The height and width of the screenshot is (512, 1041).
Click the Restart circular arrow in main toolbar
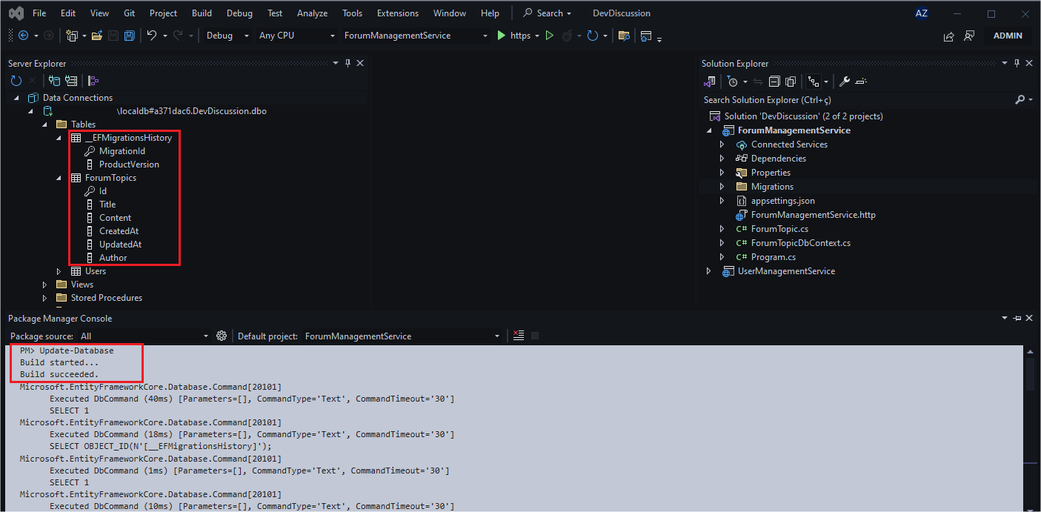click(592, 36)
